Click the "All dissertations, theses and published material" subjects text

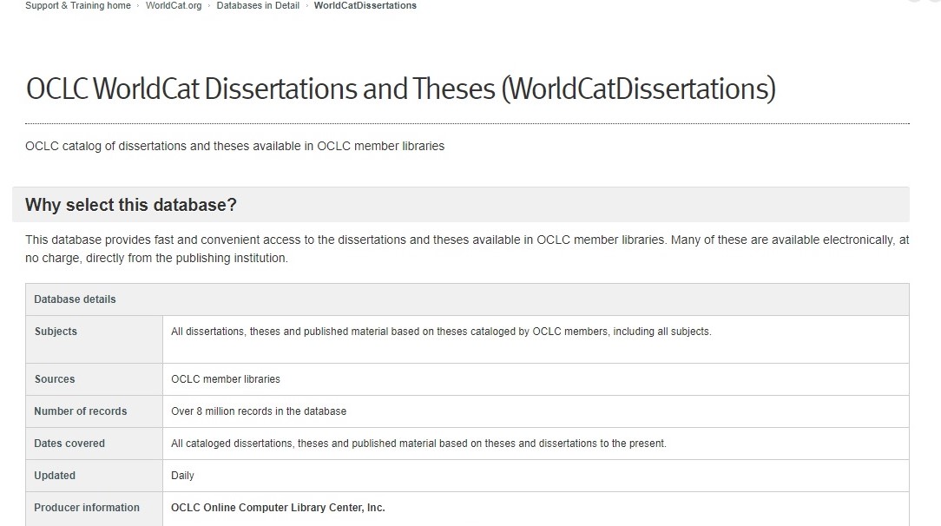pos(441,332)
